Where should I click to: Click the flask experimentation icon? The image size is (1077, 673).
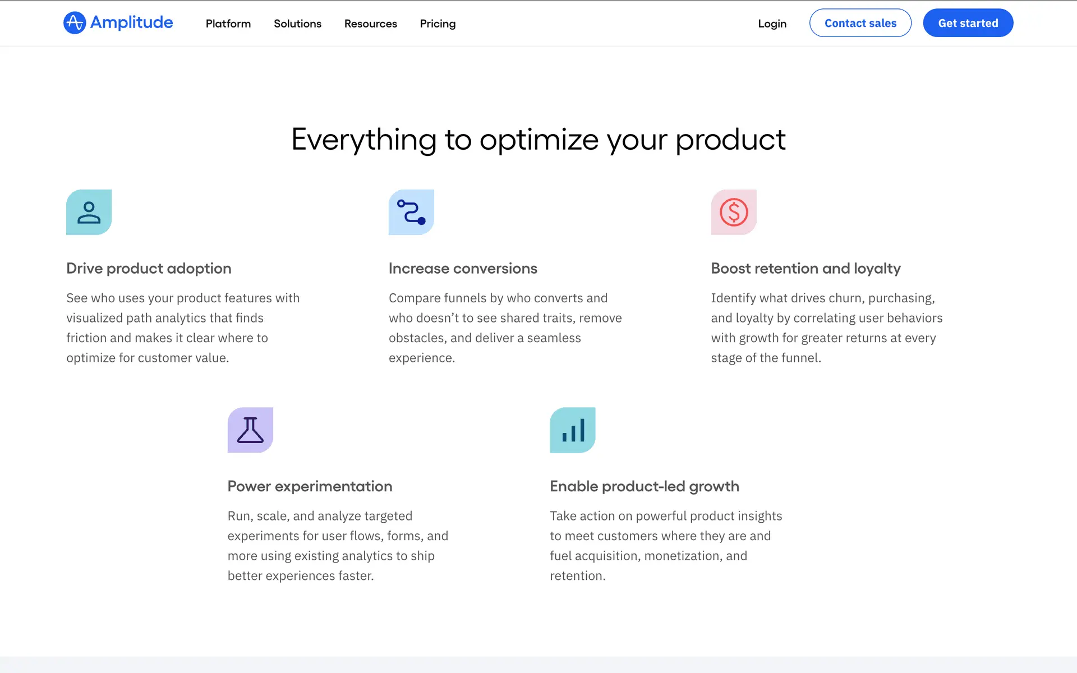tap(250, 430)
